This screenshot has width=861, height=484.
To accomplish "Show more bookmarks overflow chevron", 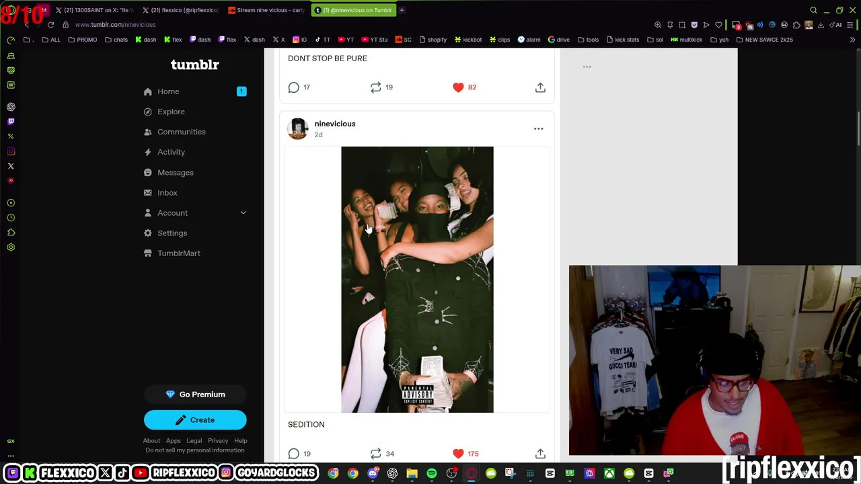I will tap(852, 40).
